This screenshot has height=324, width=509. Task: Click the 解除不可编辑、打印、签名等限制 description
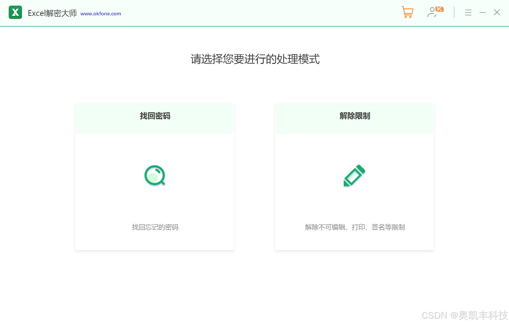pos(355,227)
